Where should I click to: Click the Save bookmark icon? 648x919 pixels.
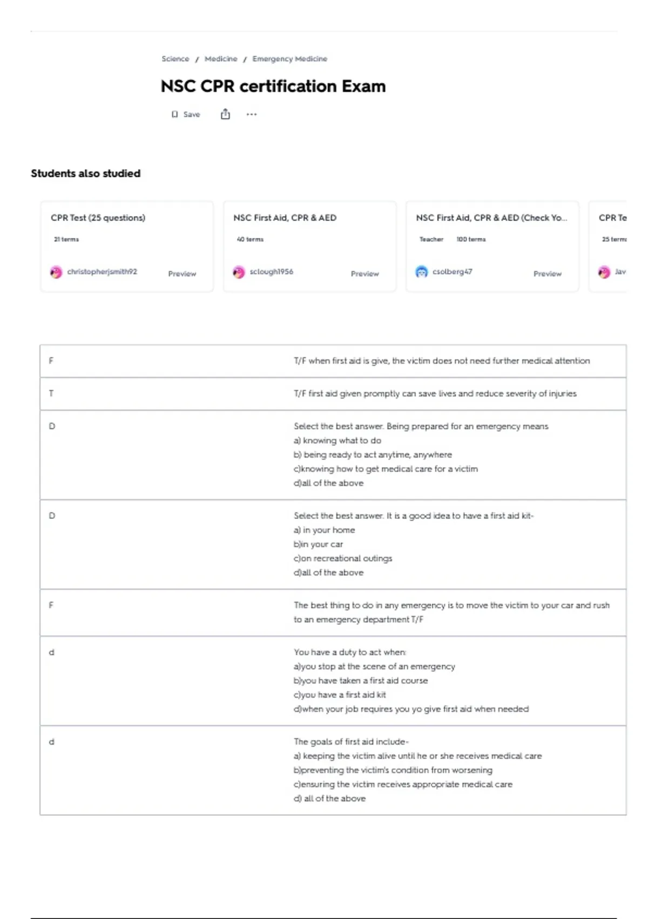(x=175, y=115)
